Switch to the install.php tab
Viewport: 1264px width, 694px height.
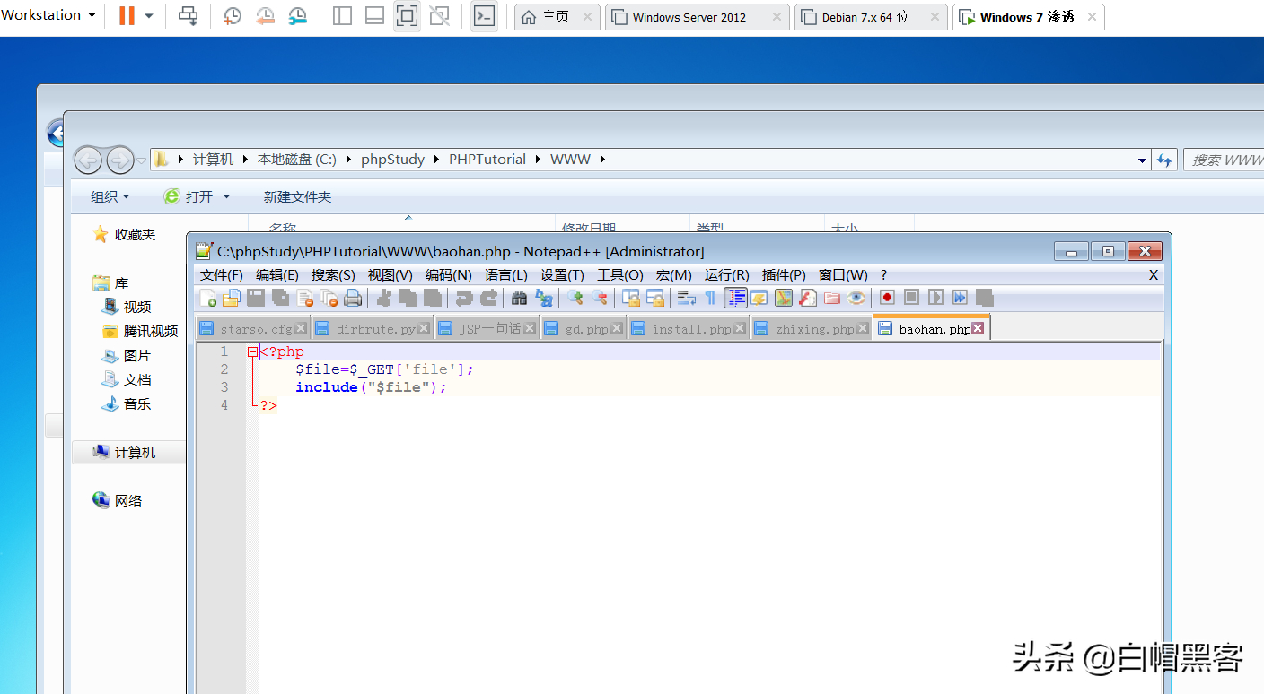690,329
